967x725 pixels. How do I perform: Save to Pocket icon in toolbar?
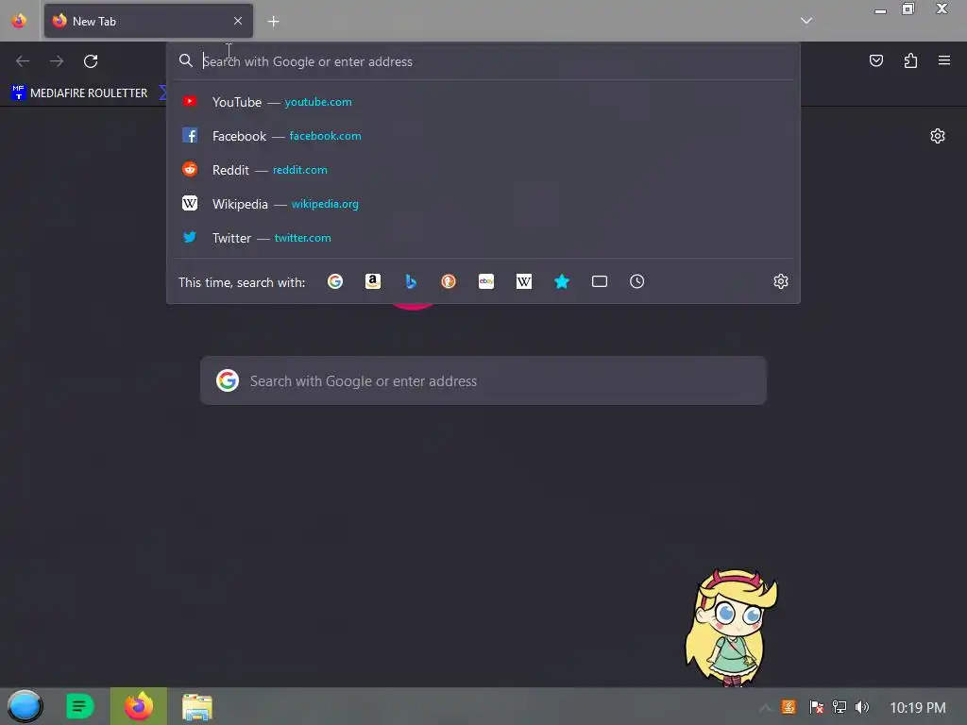(x=876, y=60)
